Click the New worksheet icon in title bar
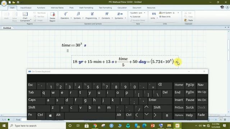The image size is (230, 129). (x=10, y=2)
